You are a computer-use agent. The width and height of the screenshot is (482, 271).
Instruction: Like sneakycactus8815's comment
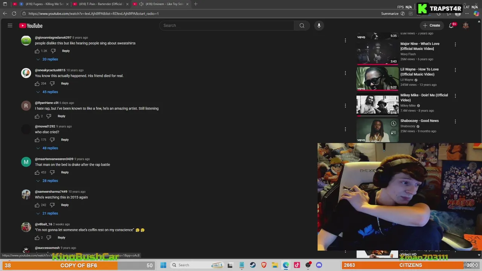coord(37,84)
